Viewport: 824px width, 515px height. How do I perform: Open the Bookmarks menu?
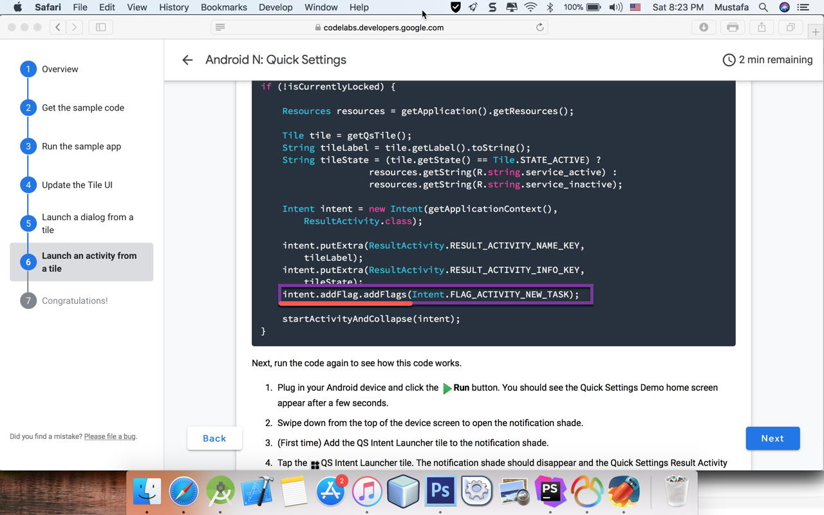click(x=223, y=7)
